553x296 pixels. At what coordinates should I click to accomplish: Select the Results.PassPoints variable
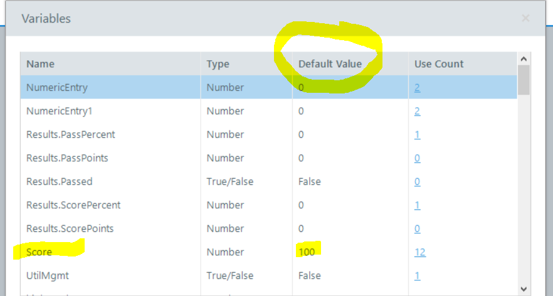click(67, 158)
